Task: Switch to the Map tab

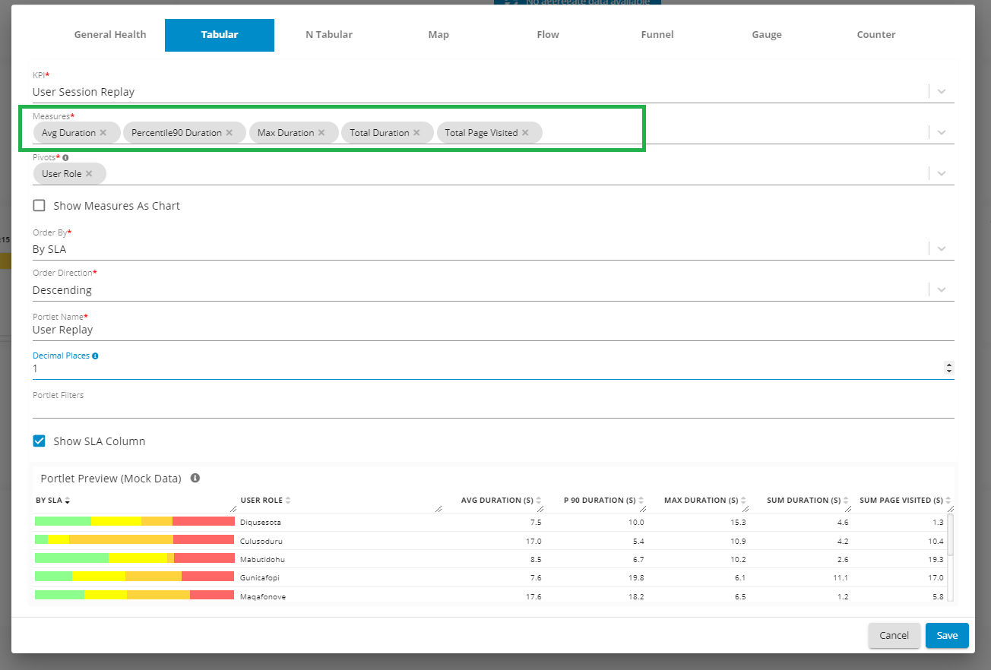Action: pos(439,35)
